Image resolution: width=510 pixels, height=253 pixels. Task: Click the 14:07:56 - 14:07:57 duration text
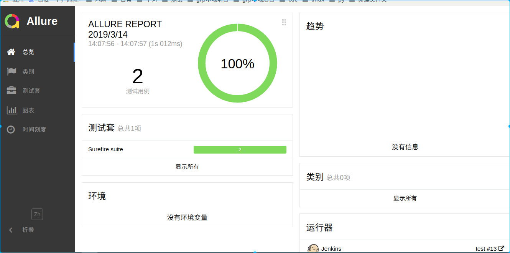coord(135,44)
